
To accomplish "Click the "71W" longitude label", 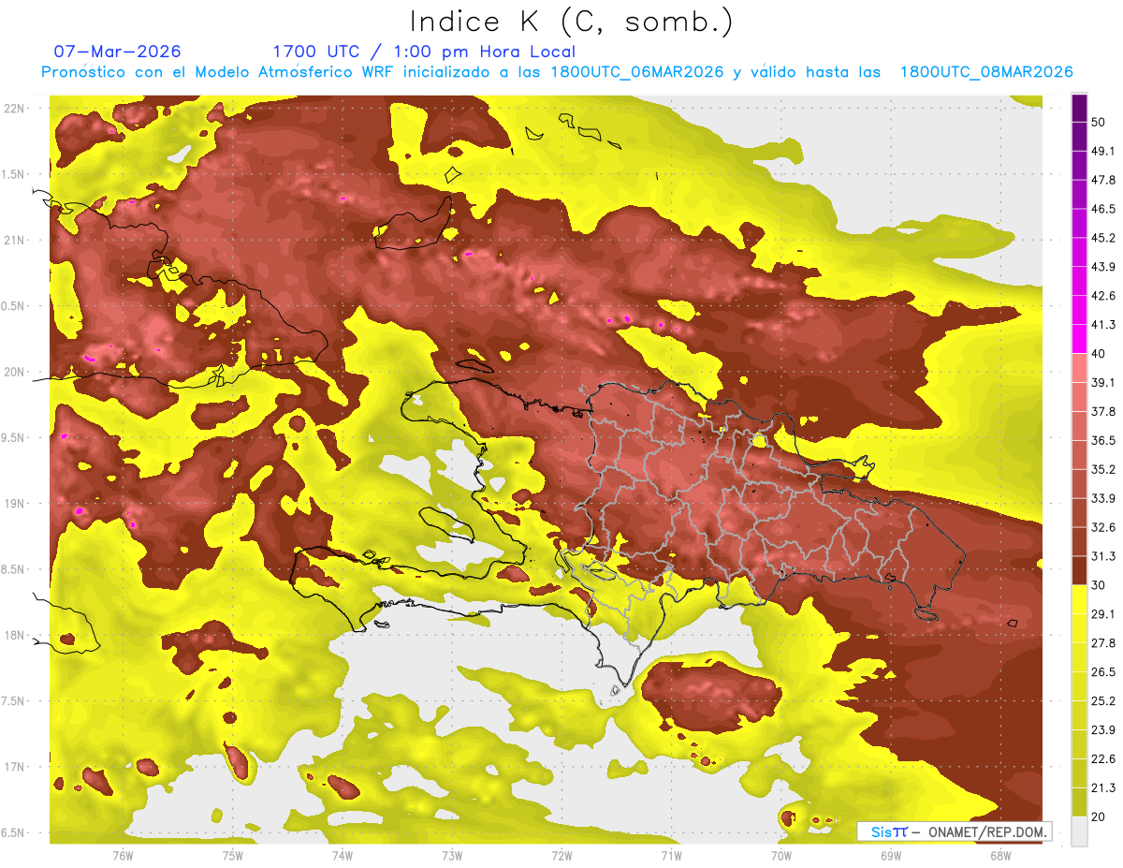I will pyautogui.click(x=671, y=856).
